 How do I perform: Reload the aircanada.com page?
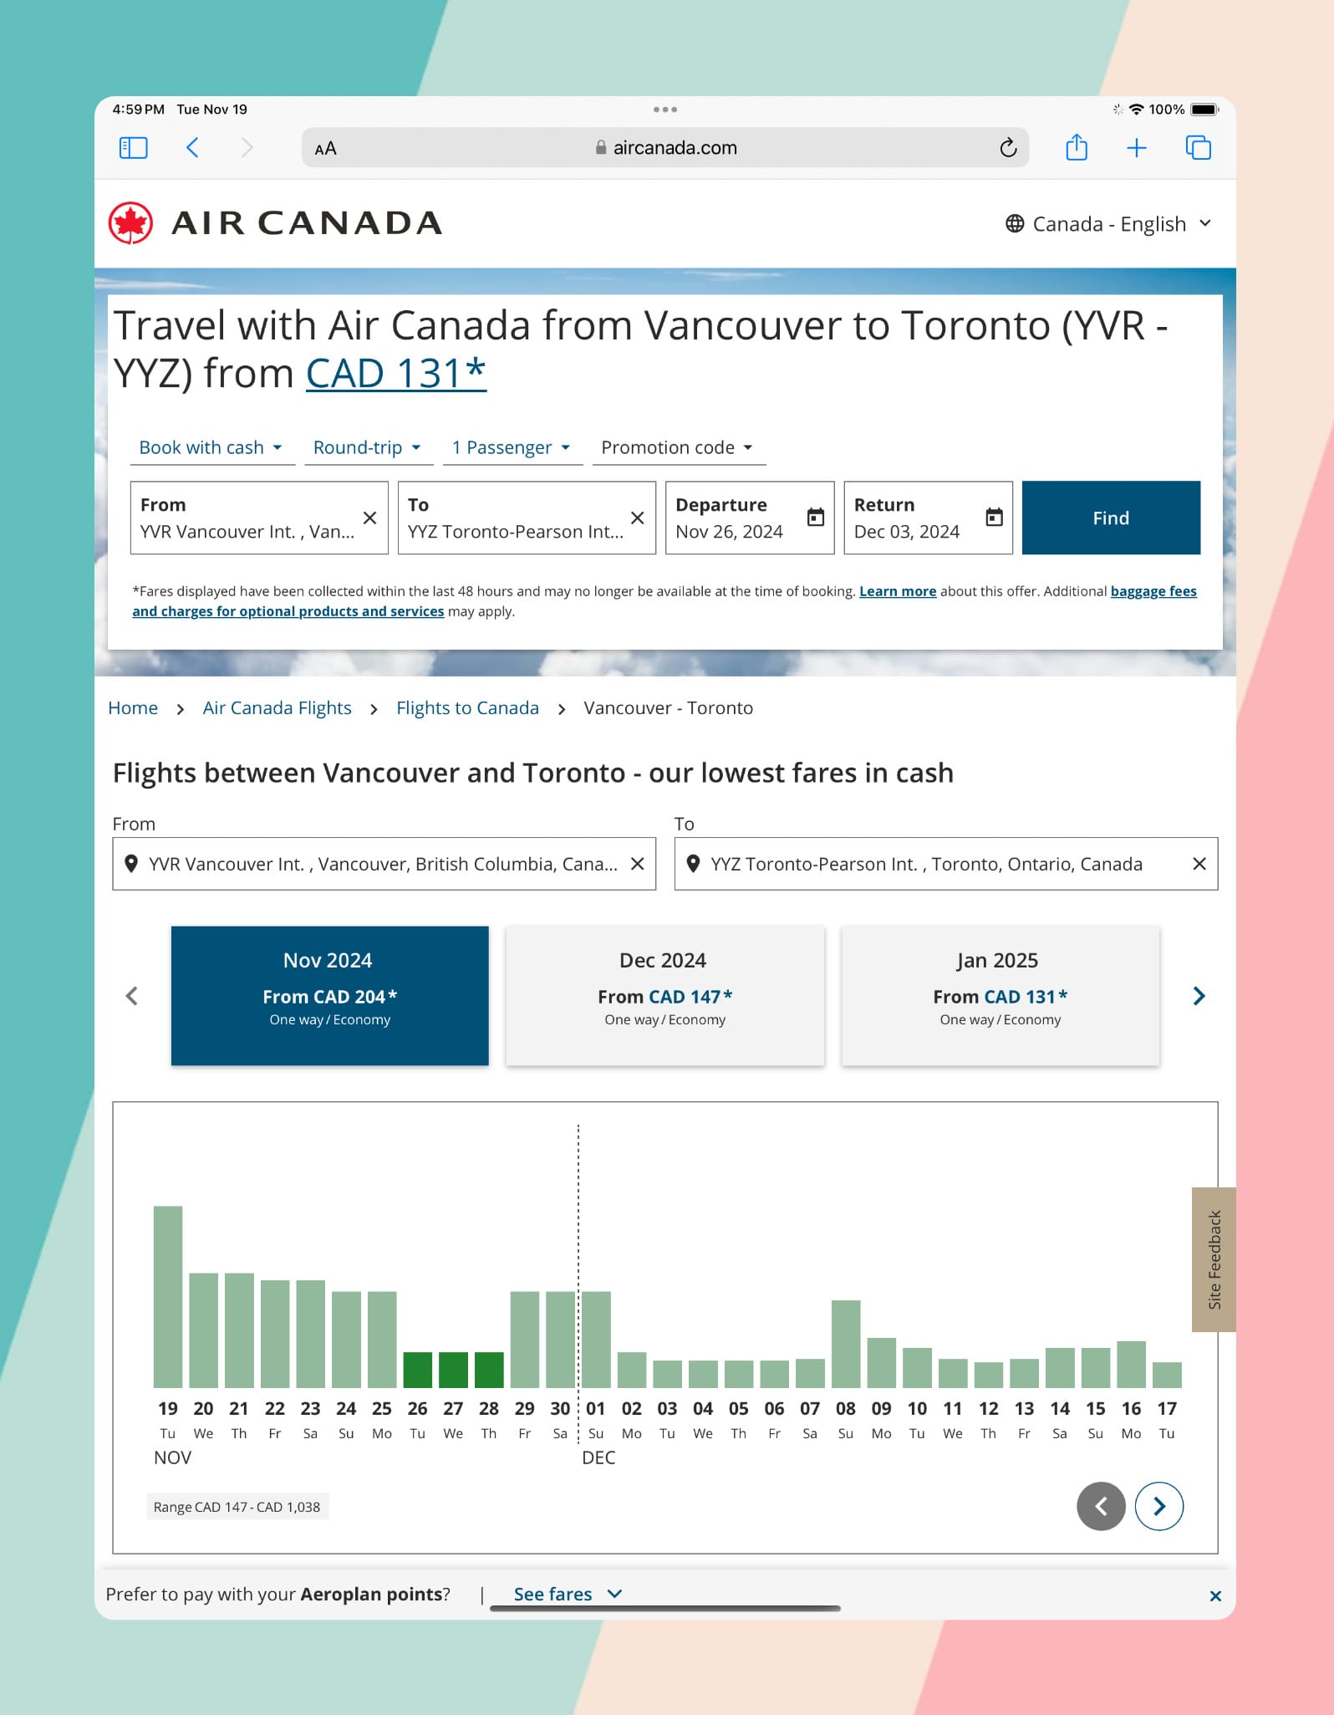tap(1010, 147)
